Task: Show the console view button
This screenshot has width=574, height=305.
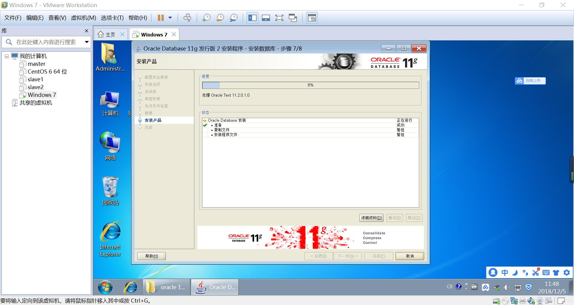Action: coord(312,18)
